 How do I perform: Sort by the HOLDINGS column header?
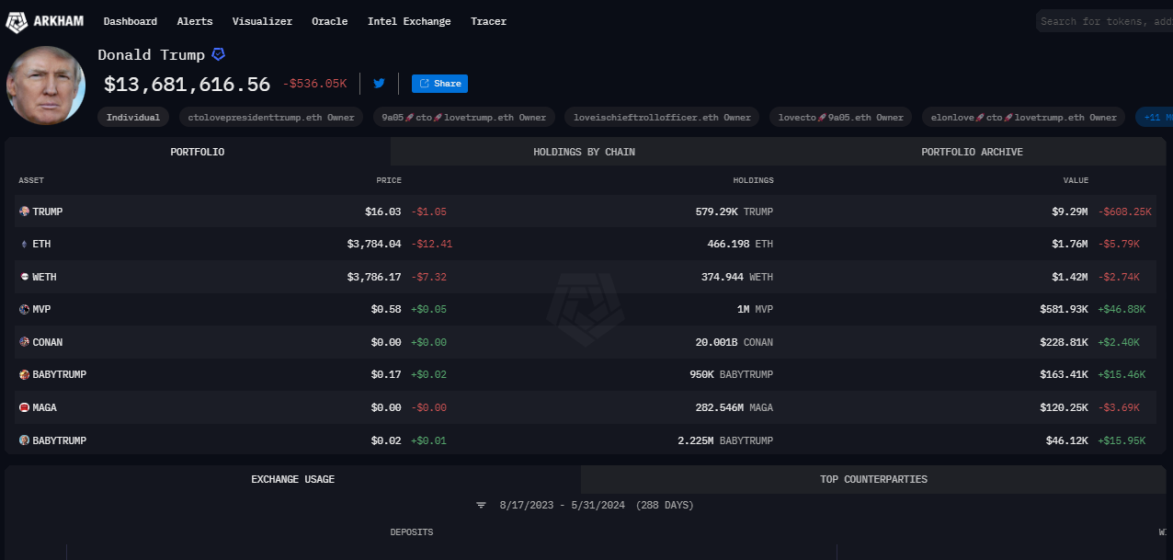pos(753,180)
